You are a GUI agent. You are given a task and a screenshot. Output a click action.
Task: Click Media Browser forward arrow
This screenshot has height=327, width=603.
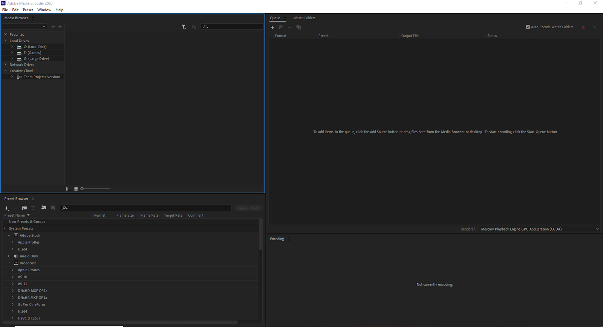click(x=60, y=27)
